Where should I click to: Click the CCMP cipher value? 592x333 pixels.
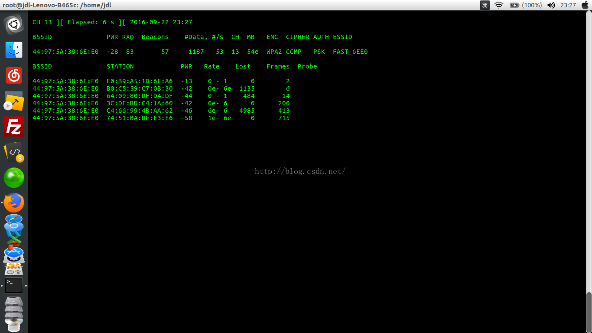tap(294, 52)
